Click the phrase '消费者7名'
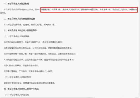The height and width of the screenshot is (98, 140). tap(45, 9)
